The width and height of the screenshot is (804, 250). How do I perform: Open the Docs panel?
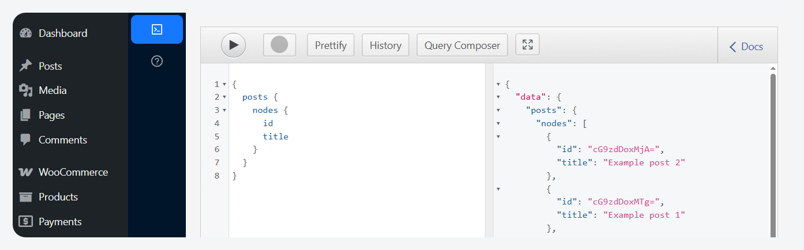click(x=747, y=46)
